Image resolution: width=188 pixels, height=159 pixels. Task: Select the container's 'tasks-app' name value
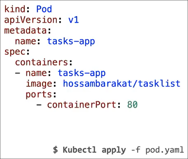[82, 73]
